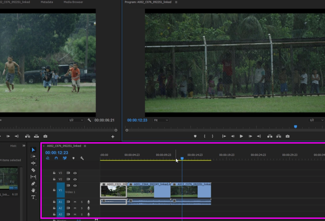
Task: Hide track V3 with eye icon
Action: pos(75,173)
